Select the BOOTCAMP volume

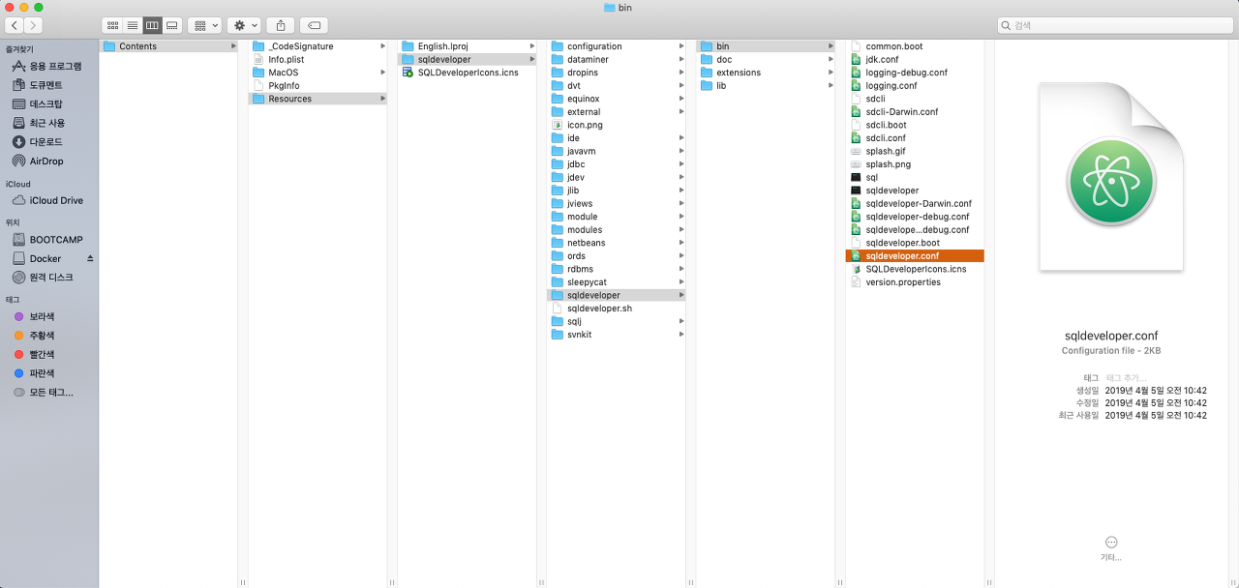coord(48,239)
